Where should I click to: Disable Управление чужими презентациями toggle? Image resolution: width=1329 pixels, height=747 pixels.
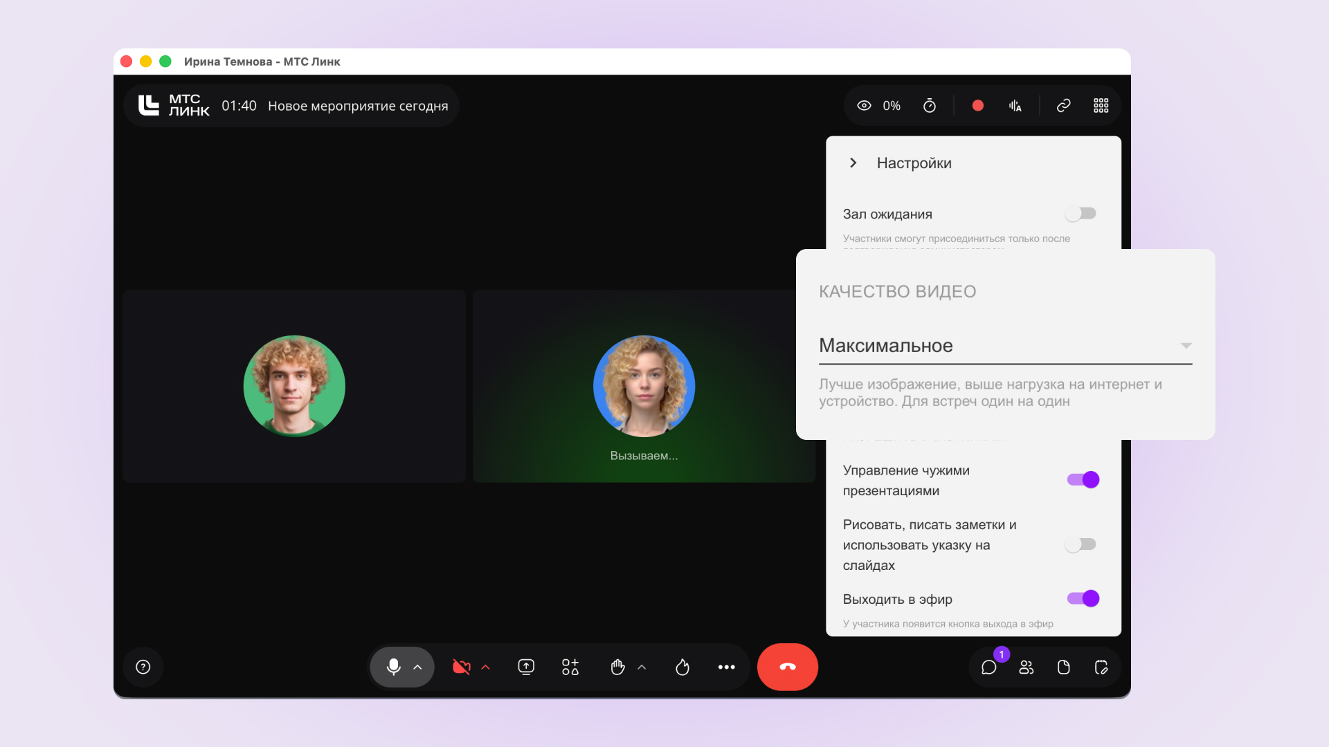pos(1083,479)
